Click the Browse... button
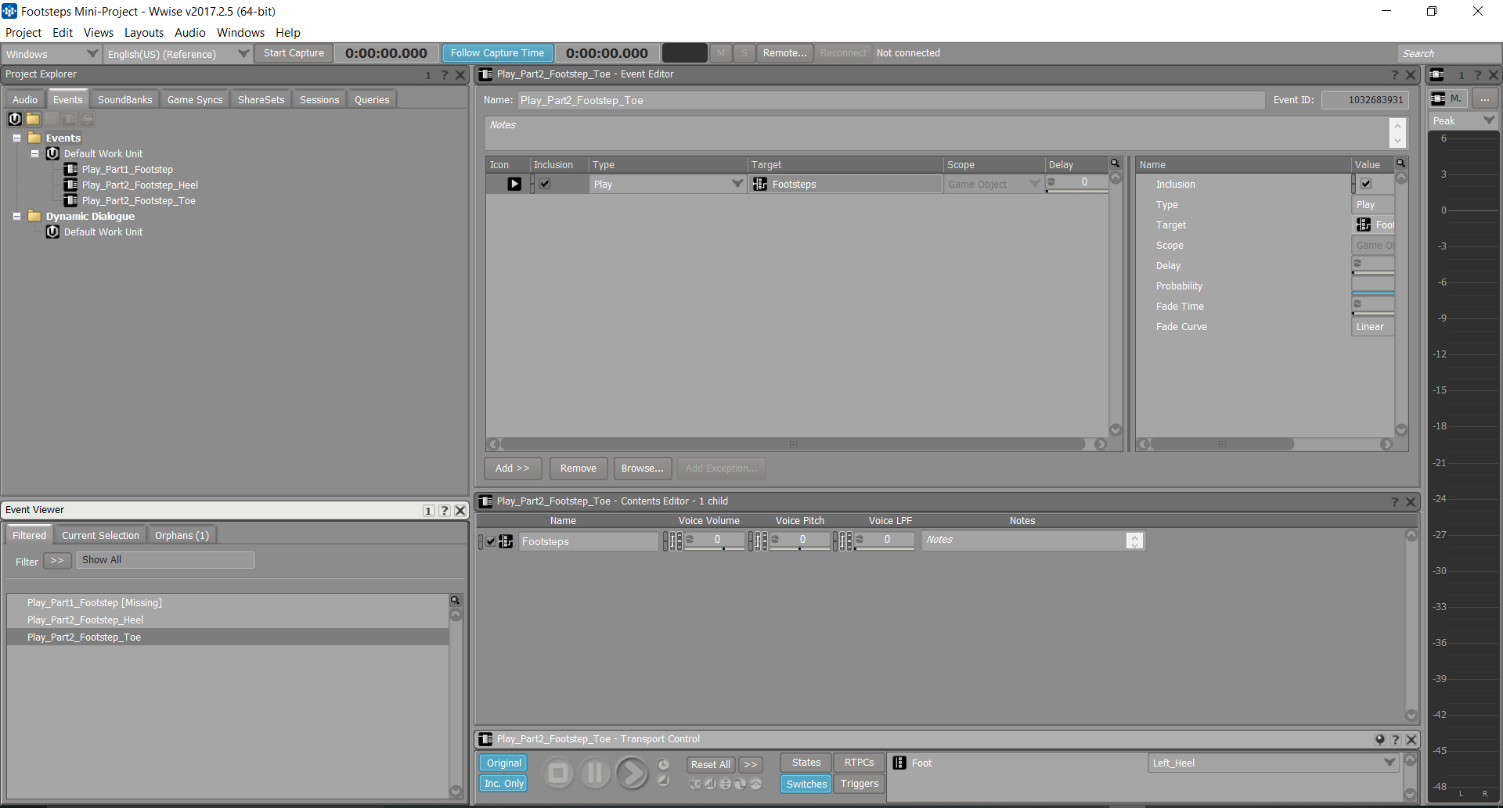Screen dimensions: 1503x808 (x=643, y=469)
